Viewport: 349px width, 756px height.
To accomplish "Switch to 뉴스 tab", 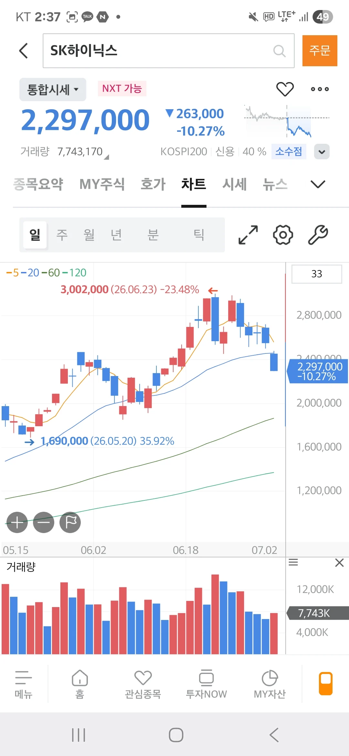I will [275, 184].
